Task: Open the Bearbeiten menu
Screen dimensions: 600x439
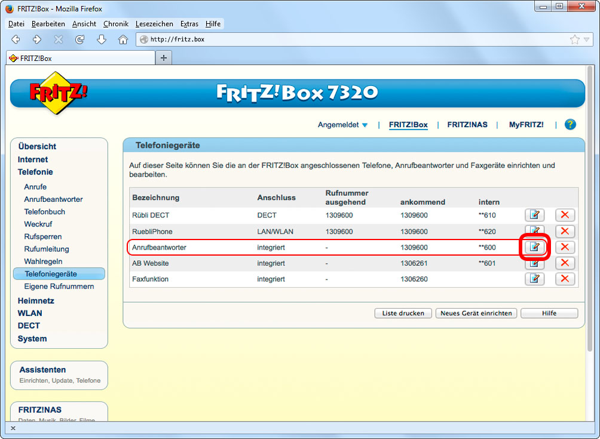Action: [48, 24]
